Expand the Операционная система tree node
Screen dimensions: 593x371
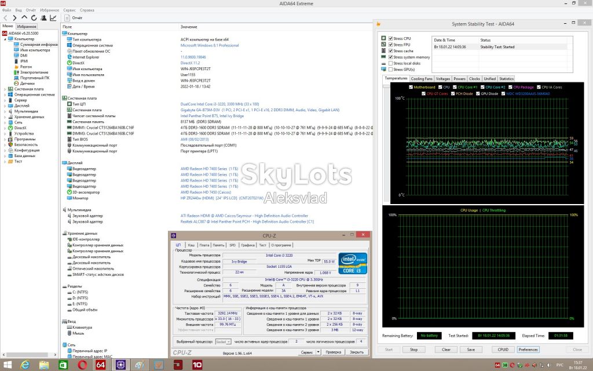coord(5,94)
